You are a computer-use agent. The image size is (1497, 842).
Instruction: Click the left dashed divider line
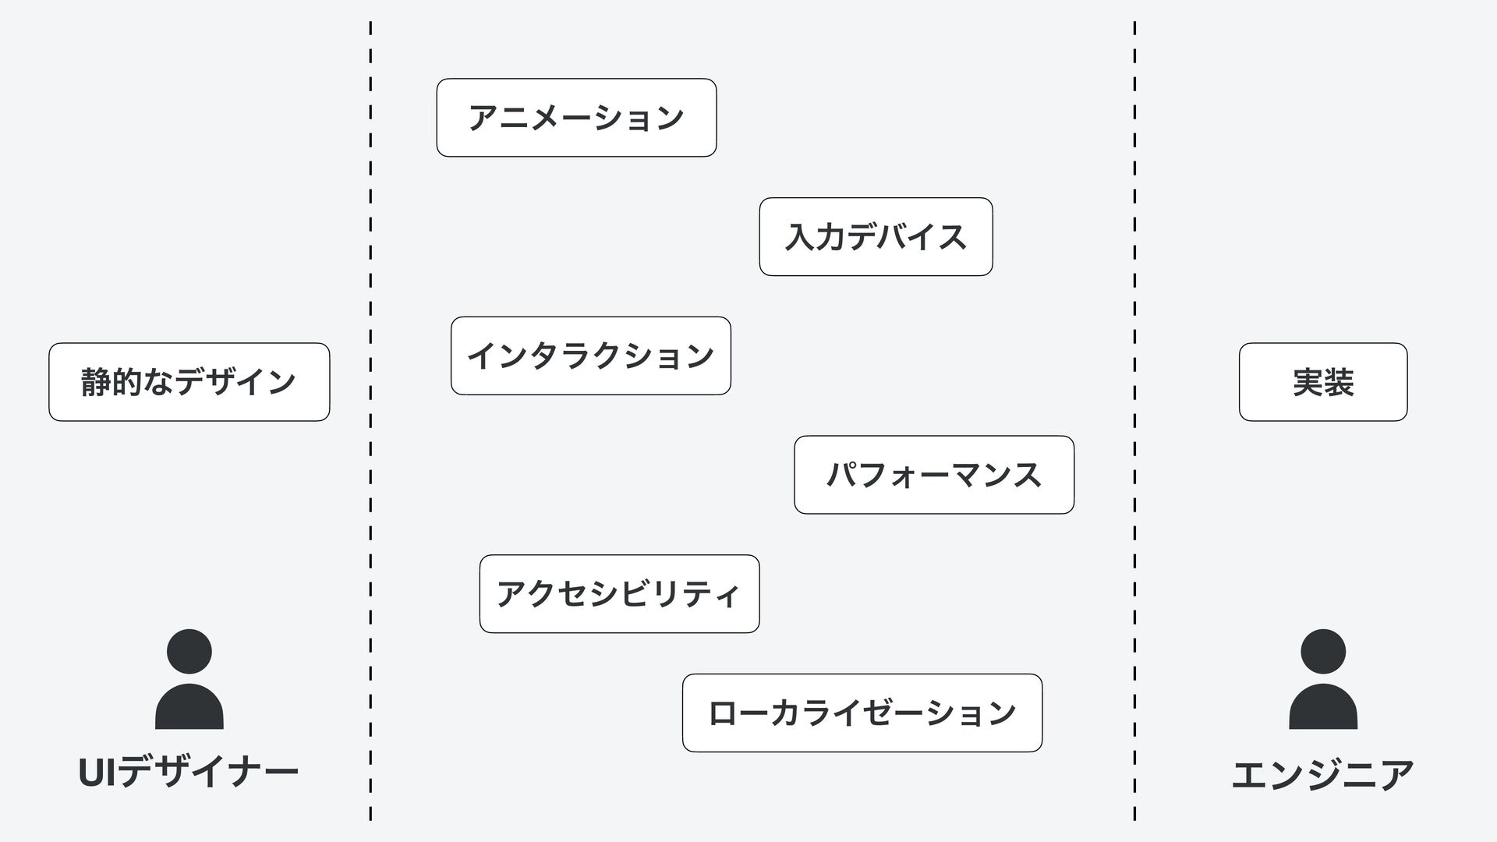tap(370, 421)
